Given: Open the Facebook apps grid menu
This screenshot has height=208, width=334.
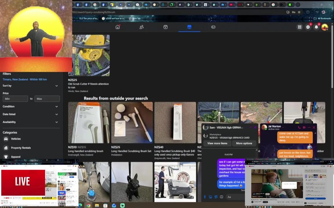Looking at the screenshot, I should tap(299, 27).
